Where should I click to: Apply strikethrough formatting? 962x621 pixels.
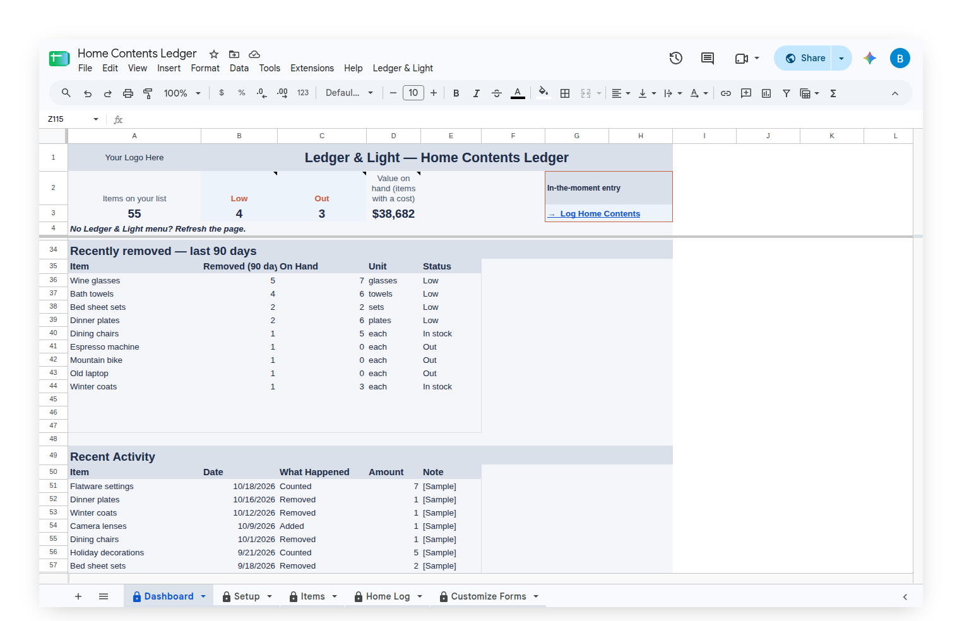pos(497,93)
